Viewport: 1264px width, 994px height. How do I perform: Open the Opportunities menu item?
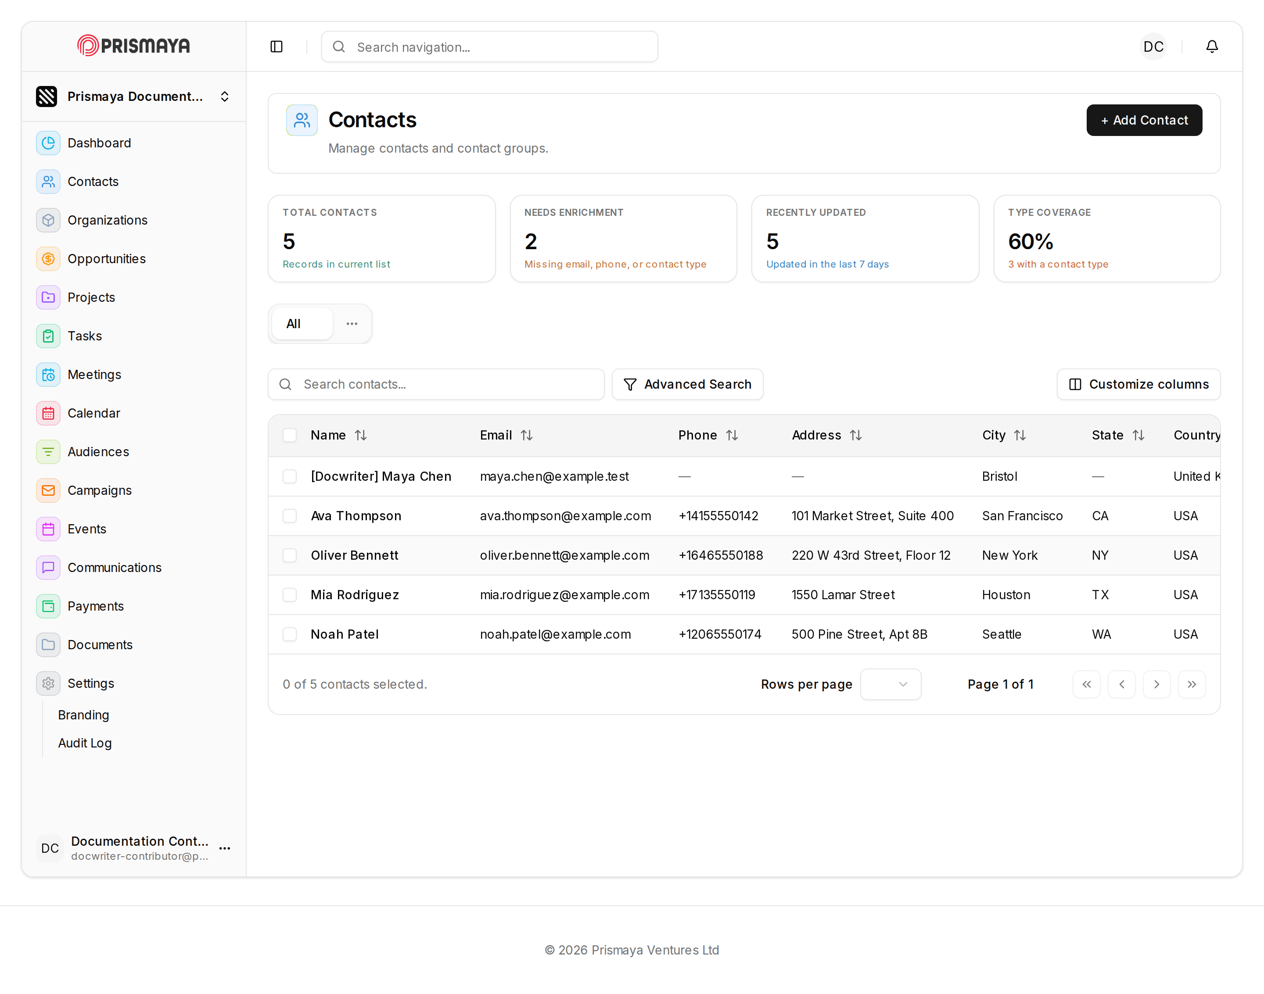click(134, 259)
